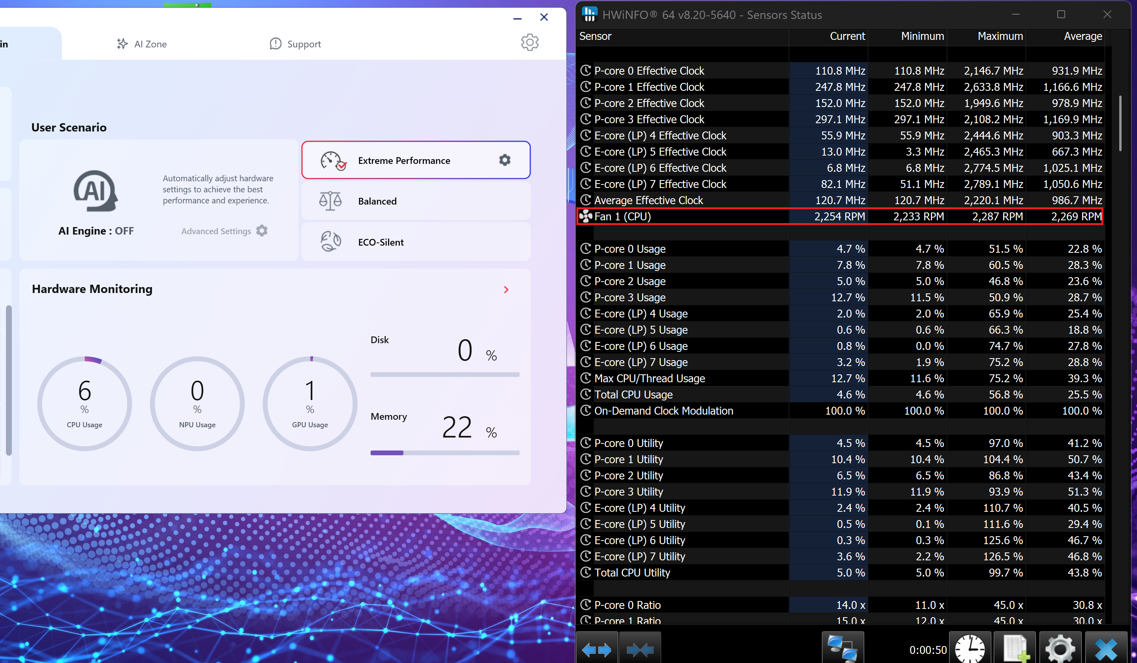Switch to the AI Zone tab

point(142,44)
